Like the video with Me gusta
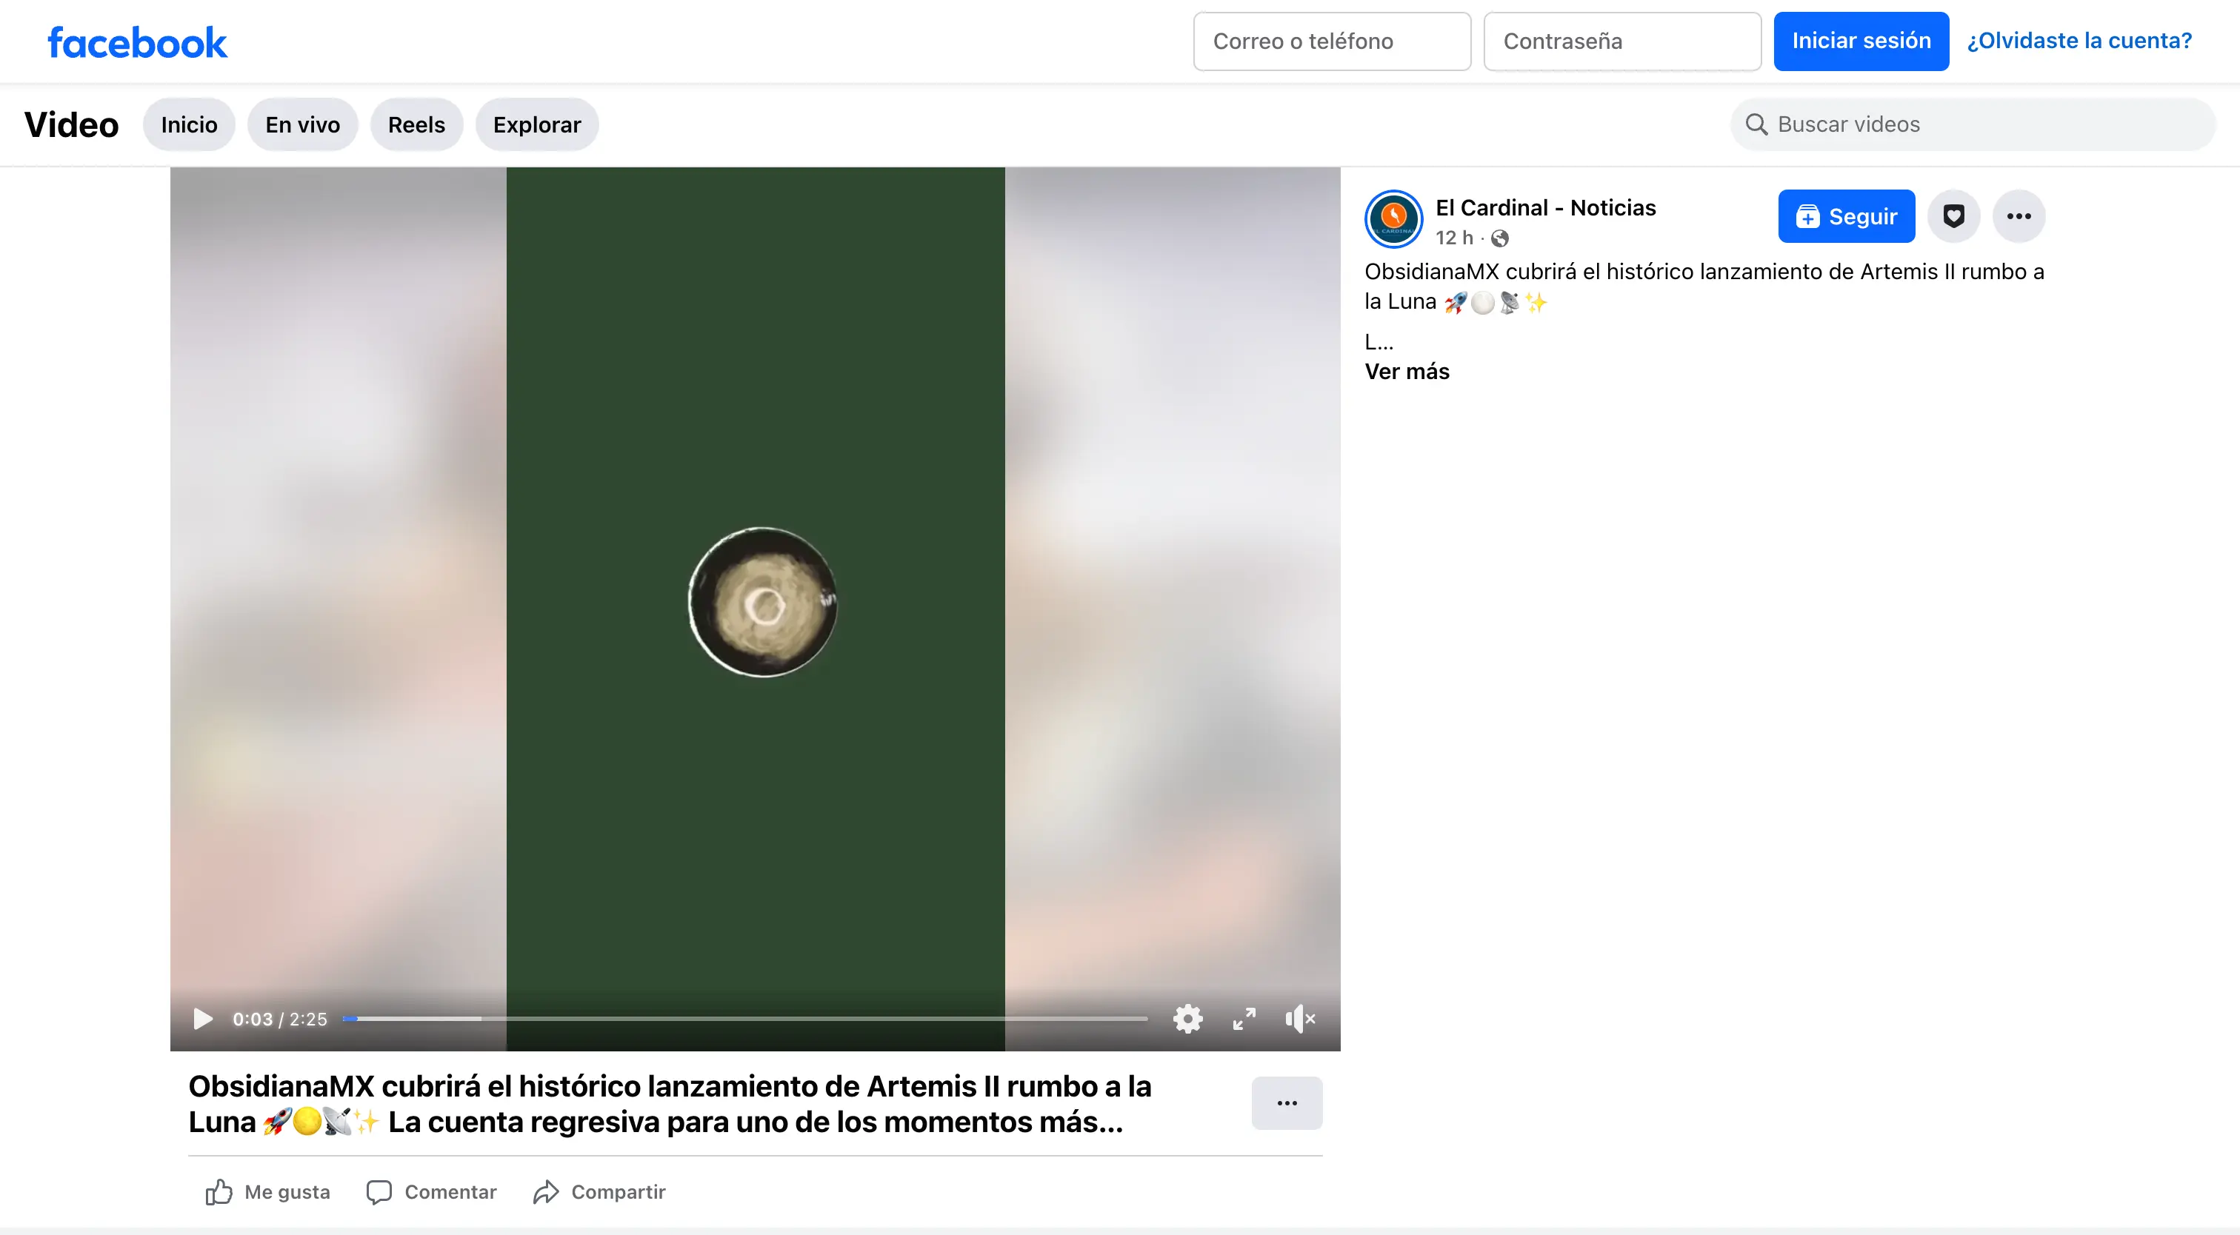Screen dimensions: 2240x1235 pos(268,1191)
